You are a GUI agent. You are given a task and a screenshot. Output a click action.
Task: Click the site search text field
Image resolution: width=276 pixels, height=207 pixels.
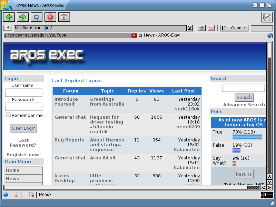243,88
